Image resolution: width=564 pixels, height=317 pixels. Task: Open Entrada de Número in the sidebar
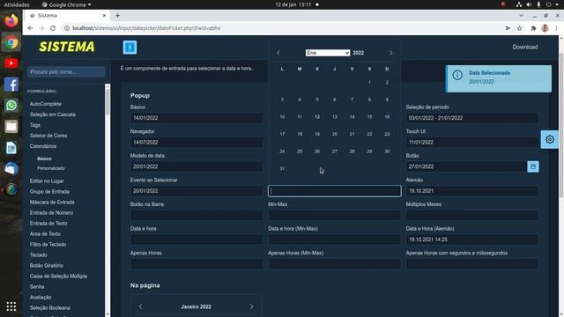(51, 213)
